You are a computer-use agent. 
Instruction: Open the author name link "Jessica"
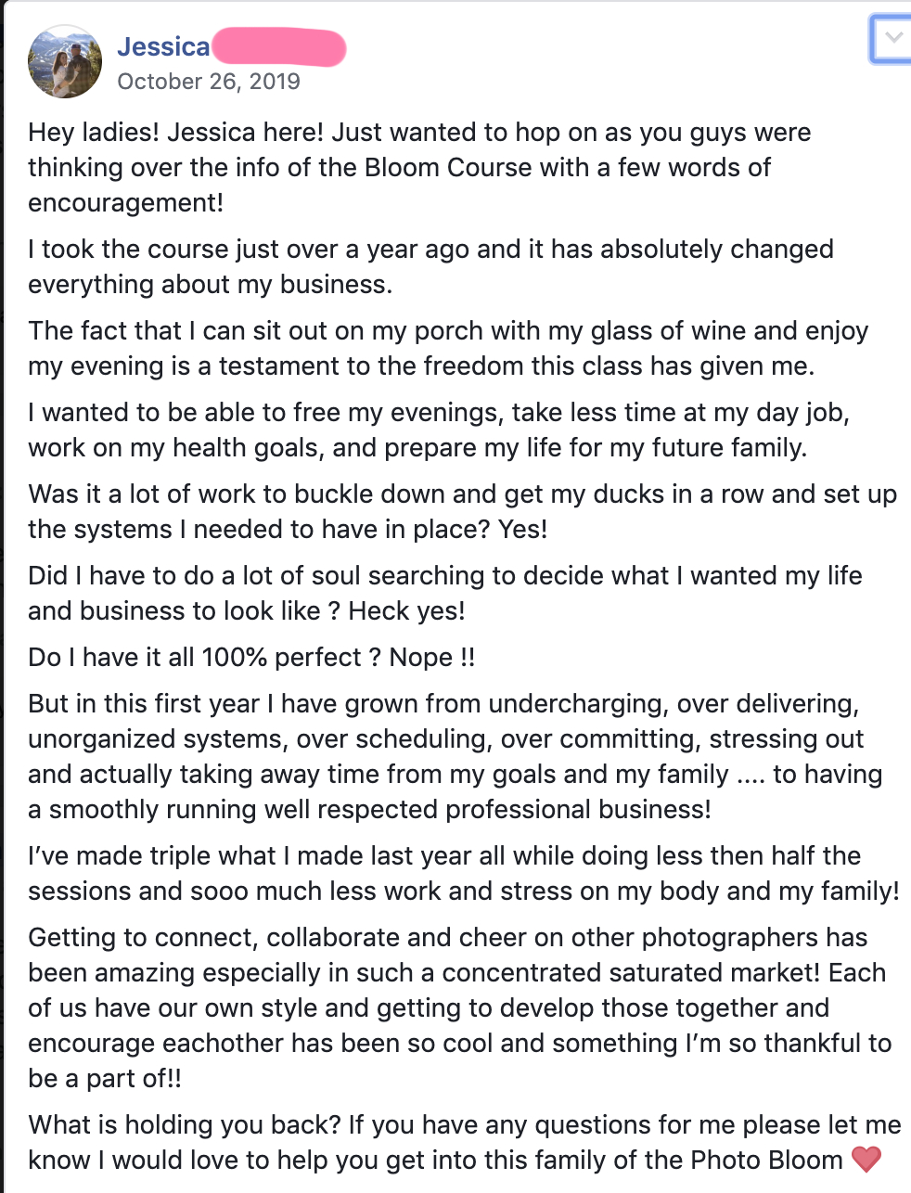(163, 47)
